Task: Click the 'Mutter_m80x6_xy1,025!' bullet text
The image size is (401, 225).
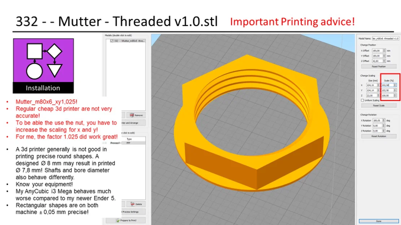Action: click(46, 102)
